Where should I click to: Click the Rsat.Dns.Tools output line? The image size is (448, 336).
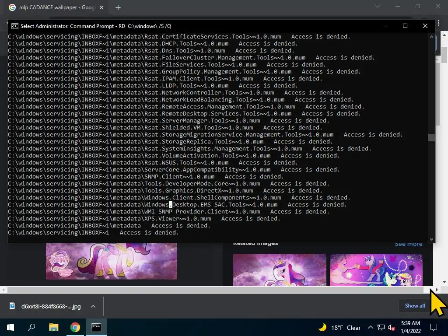coord(151,51)
